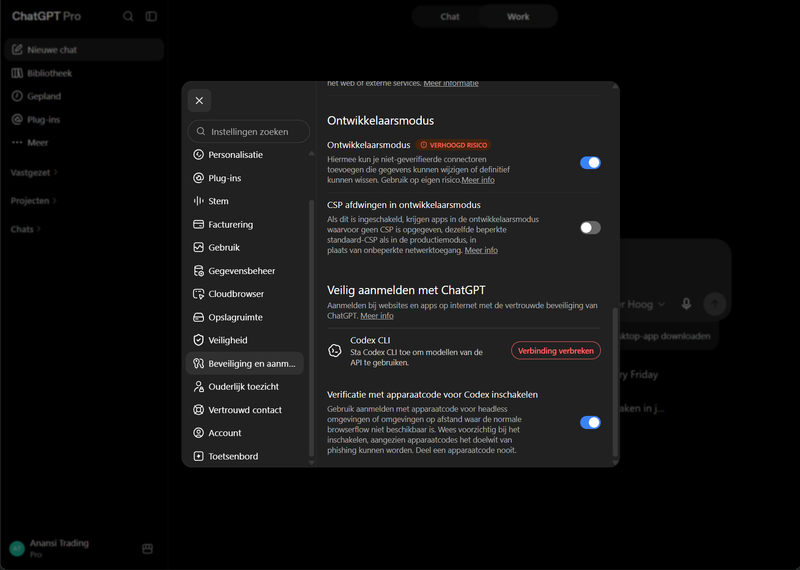Click the Ontwikkelaarsmodus section heading
The height and width of the screenshot is (570, 800).
pos(381,120)
